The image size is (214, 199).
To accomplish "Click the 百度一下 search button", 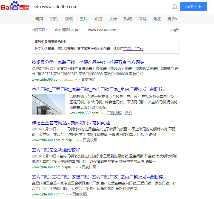I will (193, 7).
